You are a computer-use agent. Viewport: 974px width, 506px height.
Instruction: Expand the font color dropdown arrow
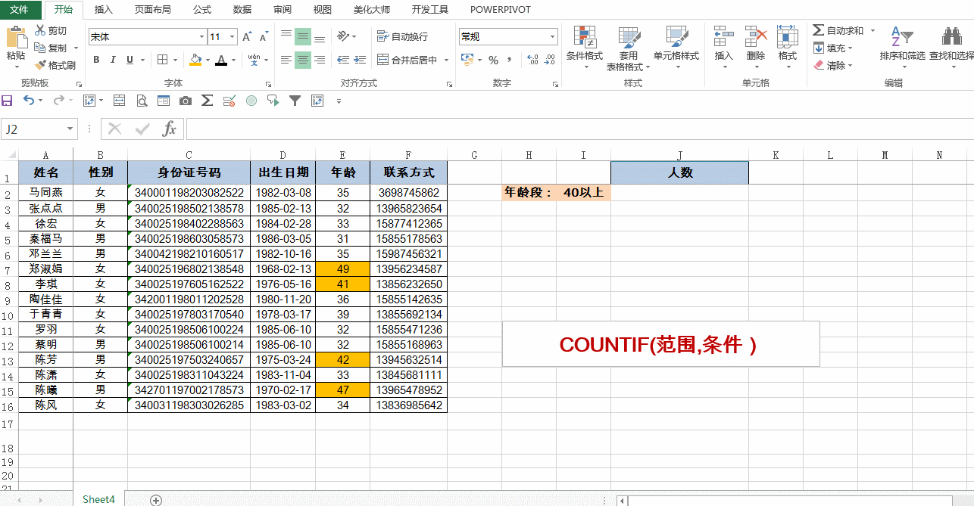pos(233,60)
